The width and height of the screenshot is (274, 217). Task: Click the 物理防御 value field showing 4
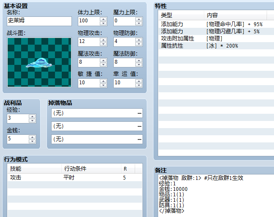pos(124,42)
